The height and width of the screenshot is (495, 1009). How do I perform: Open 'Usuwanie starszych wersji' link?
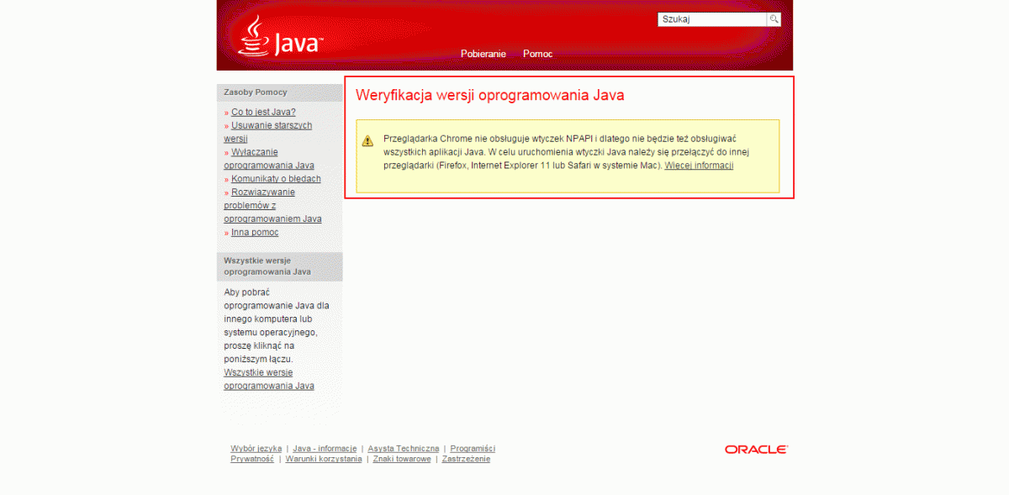(x=267, y=132)
